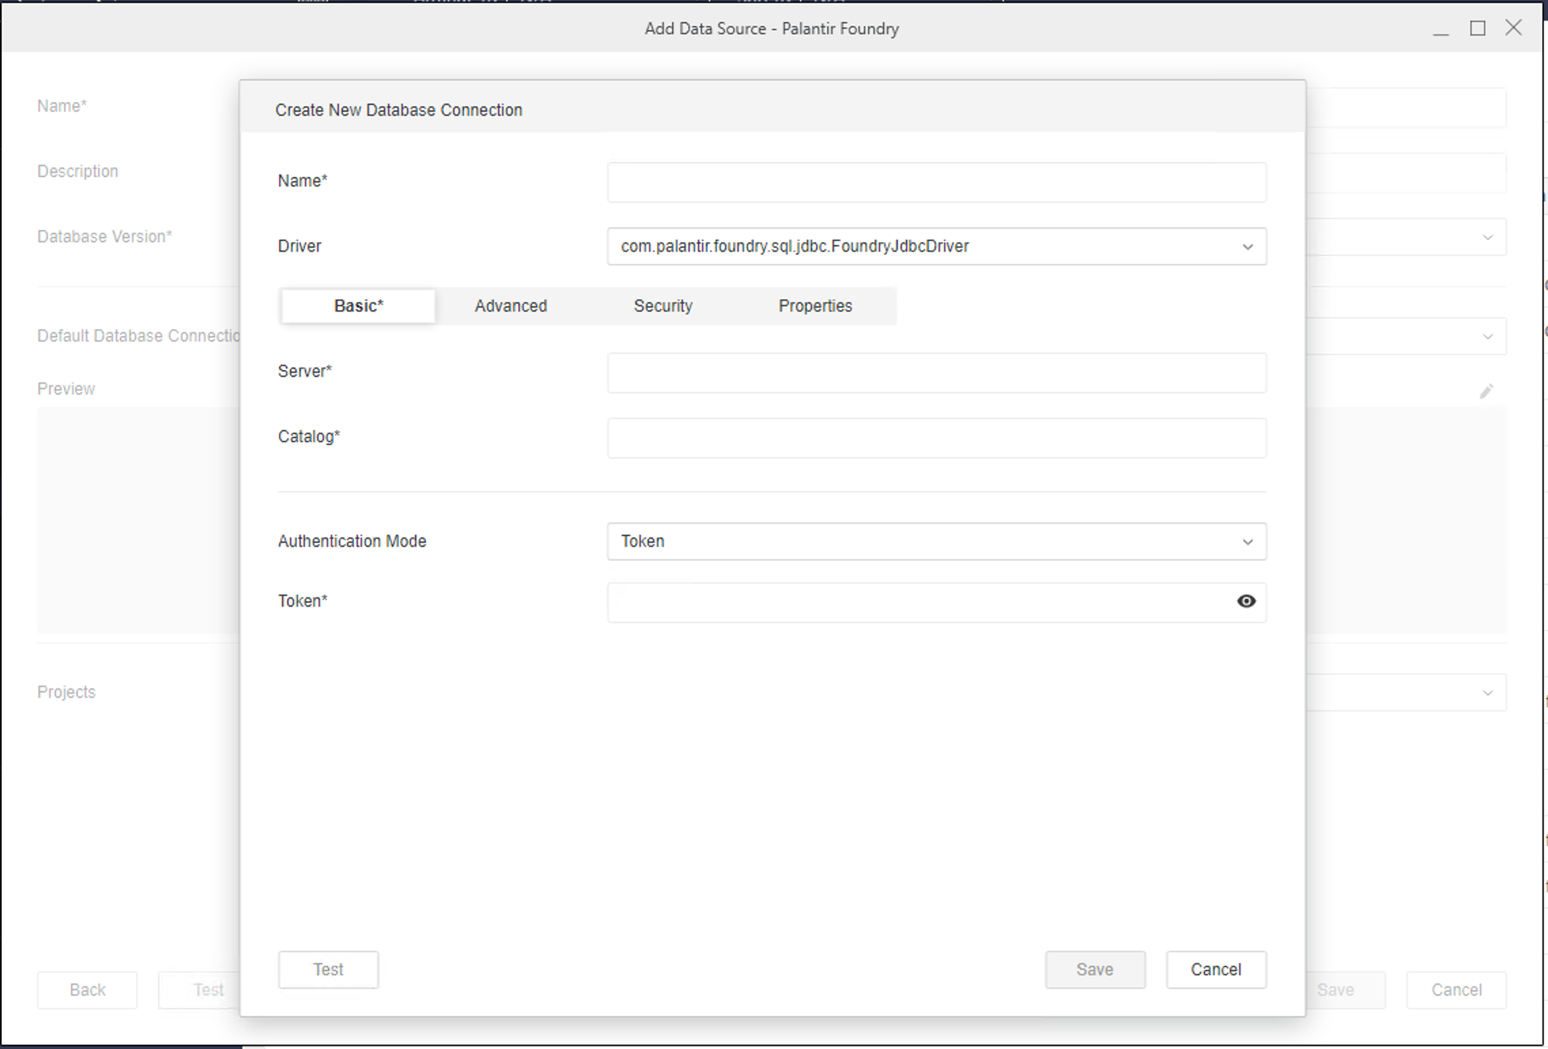Switch to the Basic tab

[x=358, y=306]
